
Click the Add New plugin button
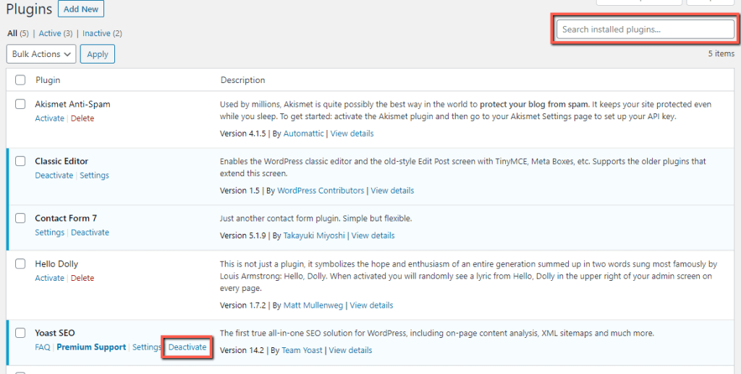coord(81,9)
